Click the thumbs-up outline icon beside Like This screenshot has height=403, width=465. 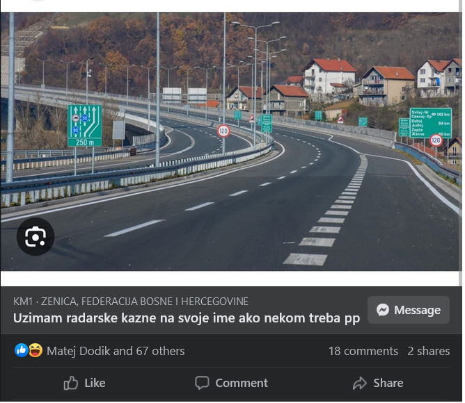coord(71,384)
